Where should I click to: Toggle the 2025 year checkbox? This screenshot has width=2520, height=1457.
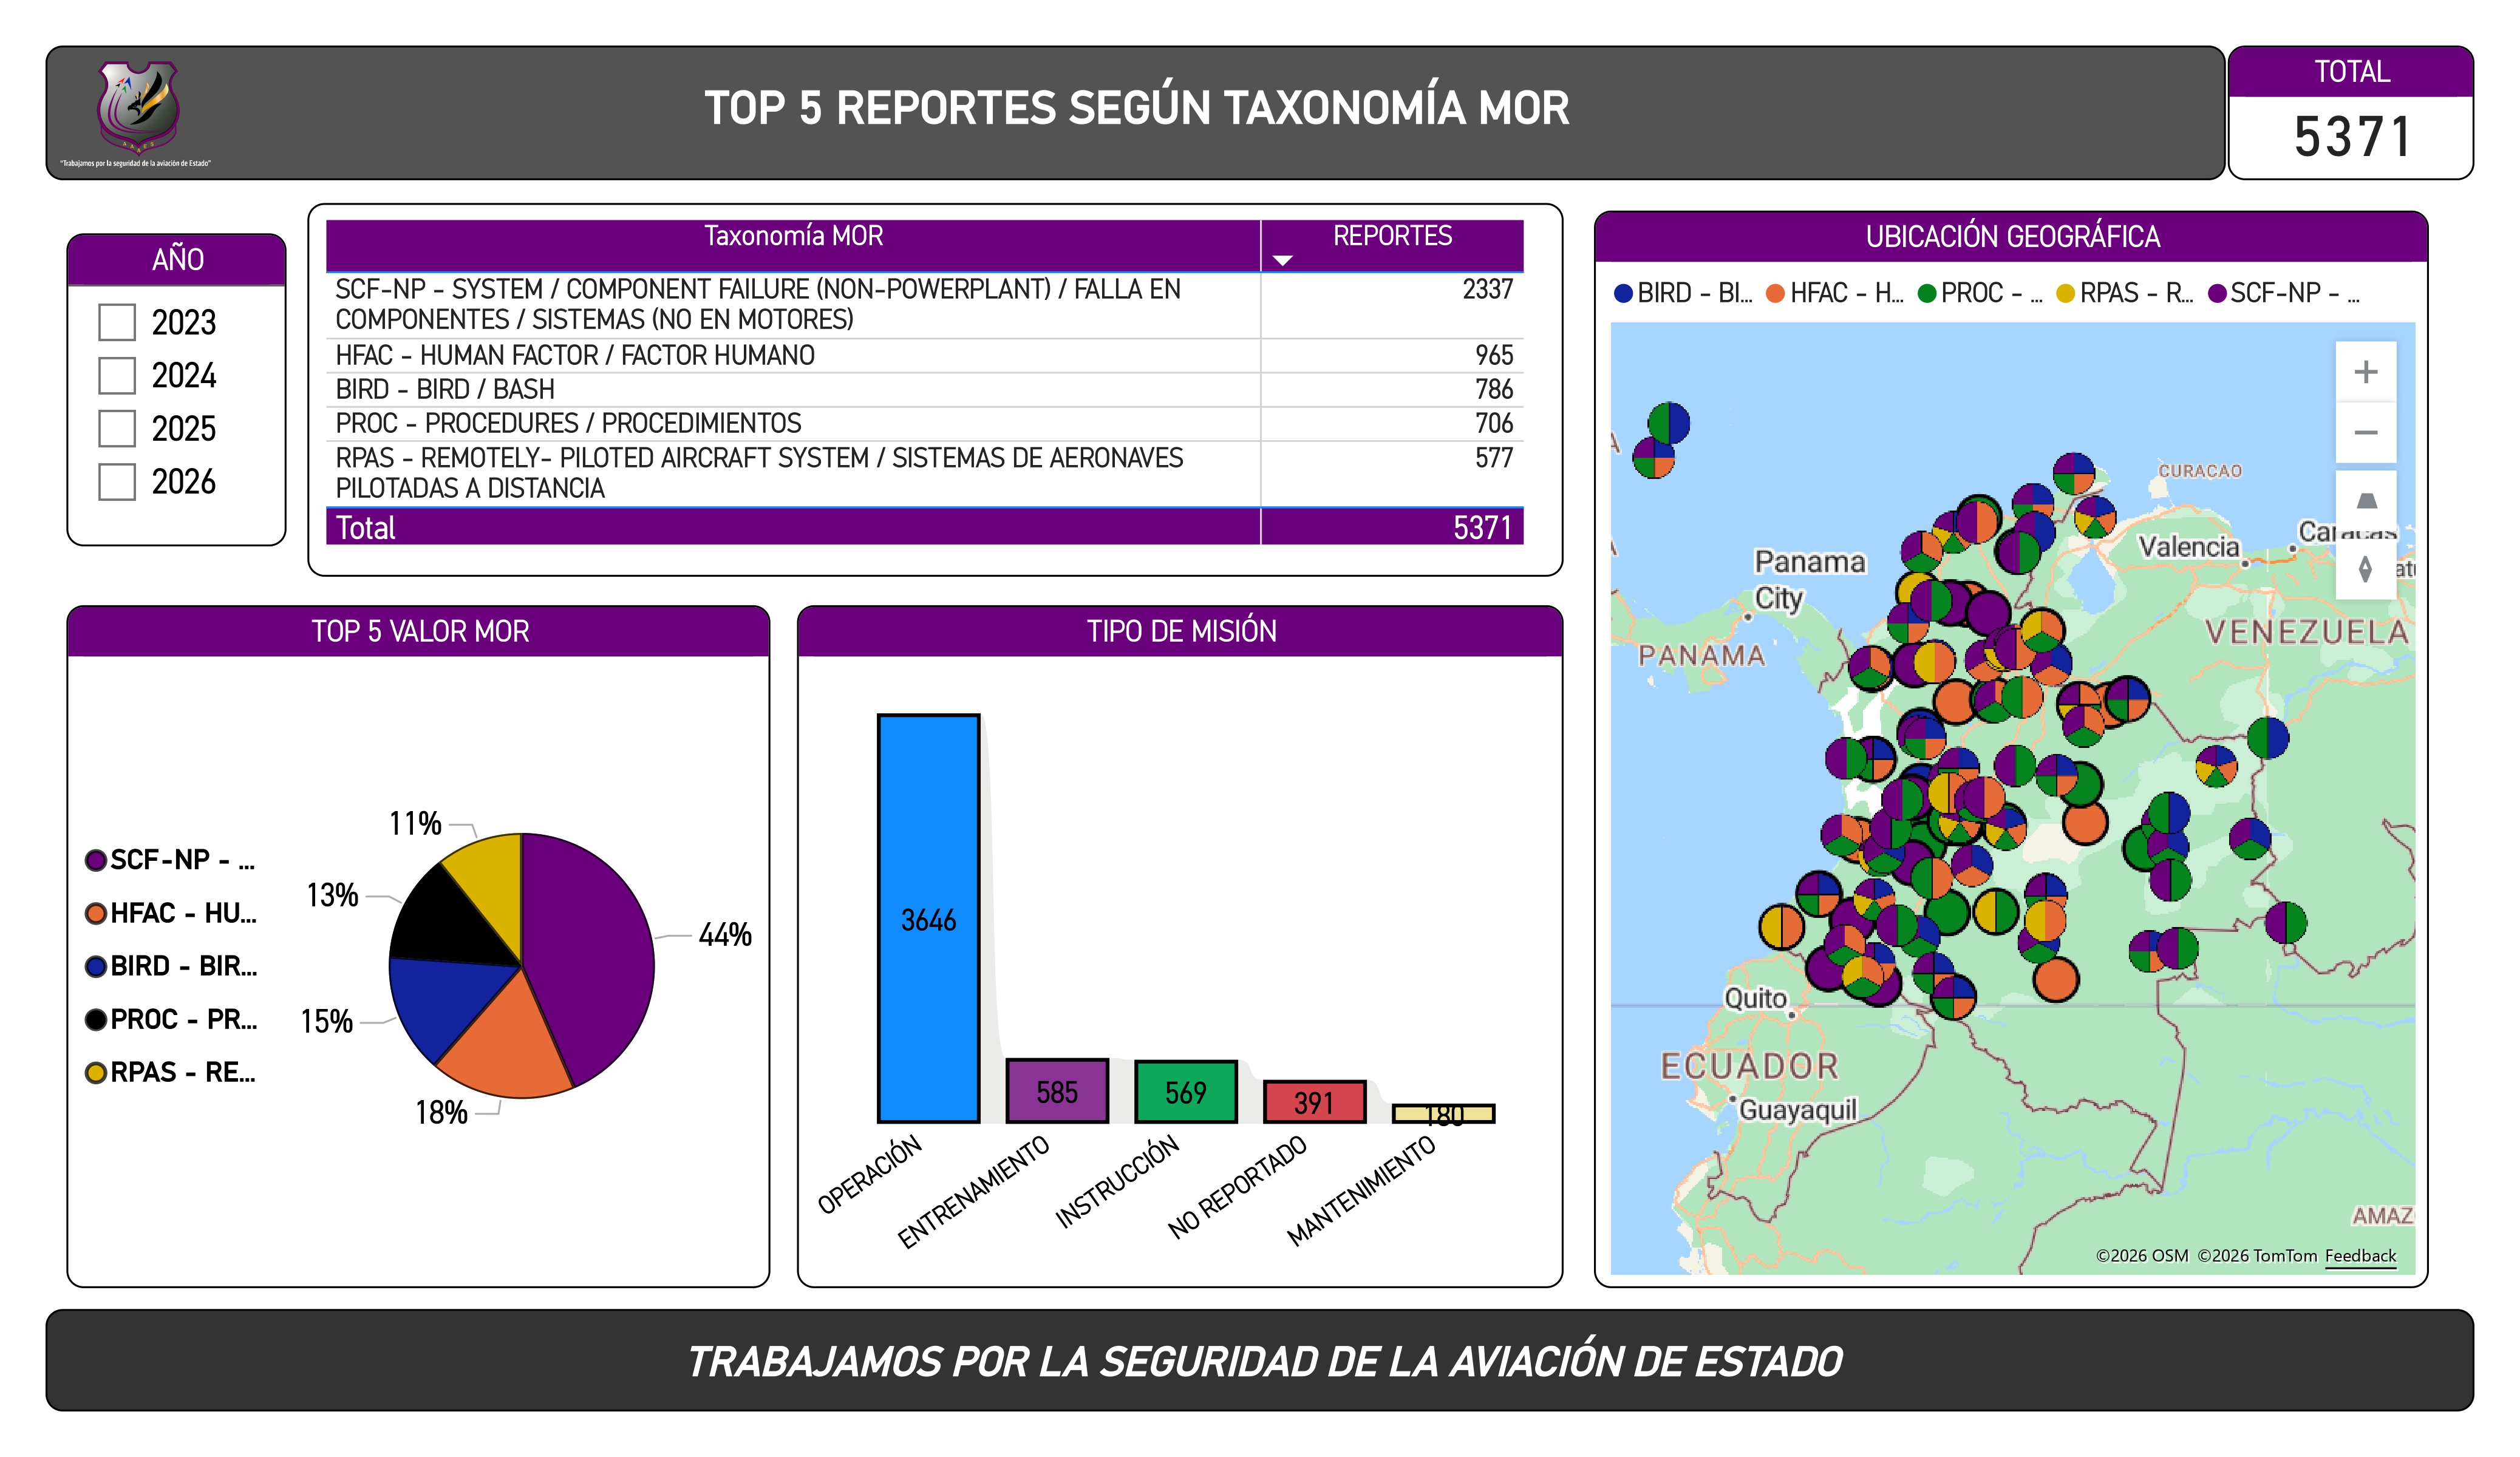click(117, 428)
